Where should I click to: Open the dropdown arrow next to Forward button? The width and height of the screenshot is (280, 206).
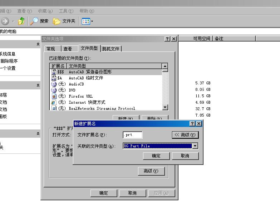point(13,21)
